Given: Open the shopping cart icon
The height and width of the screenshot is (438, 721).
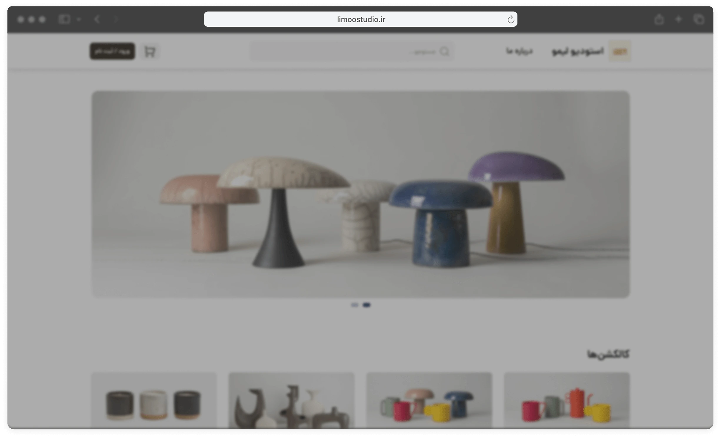Looking at the screenshot, I should coord(150,52).
